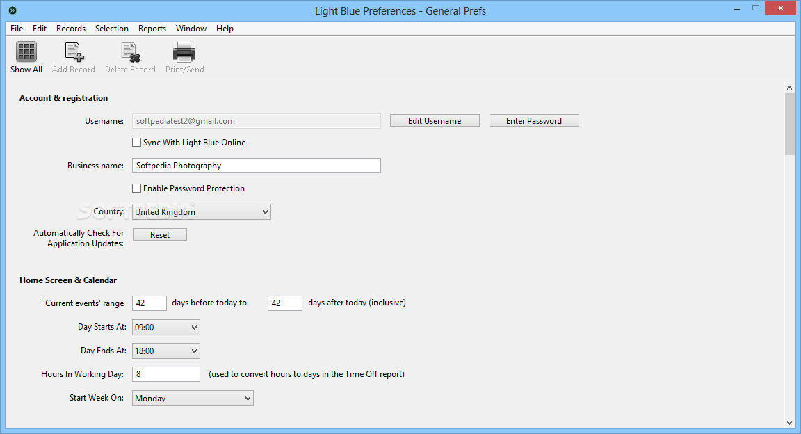Image resolution: width=801 pixels, height=434 pixels.
Task: Open the Help menu
Action: tap(225, 29)
